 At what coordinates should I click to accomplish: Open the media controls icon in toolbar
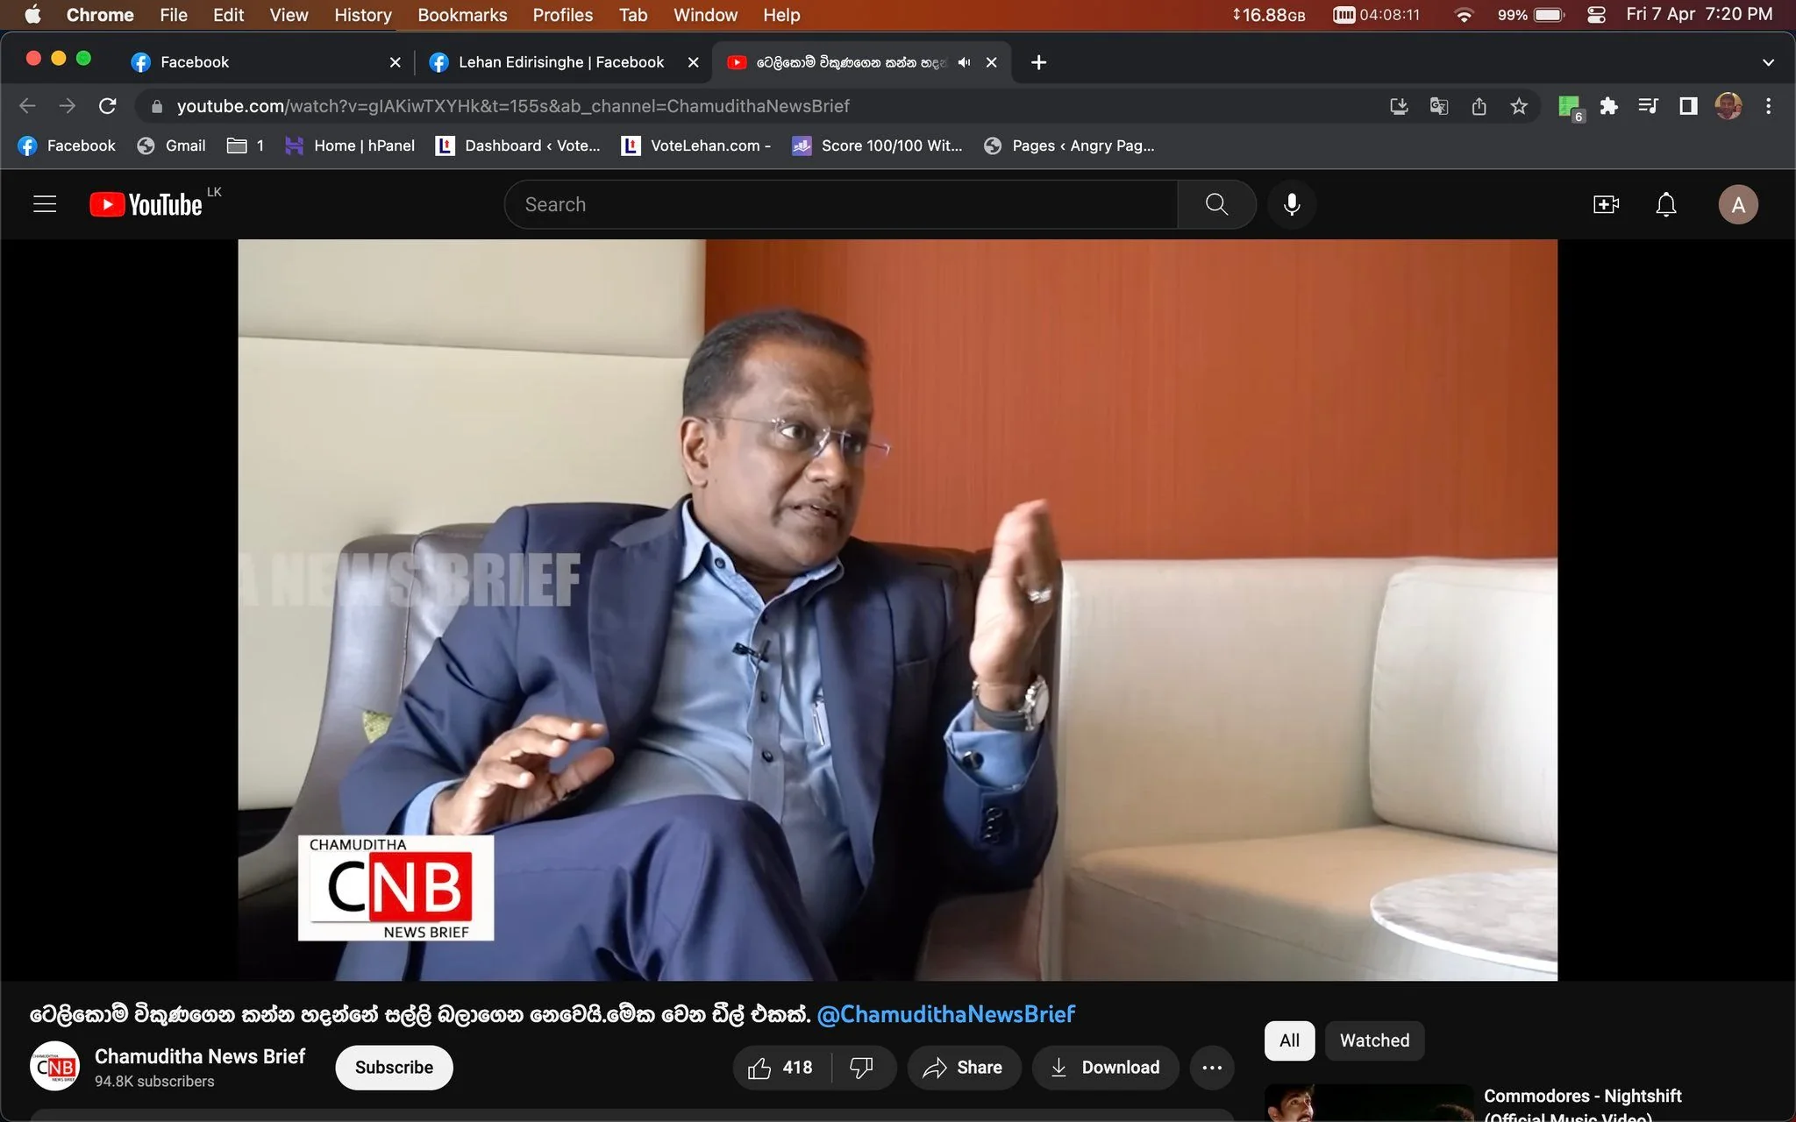1648,106
